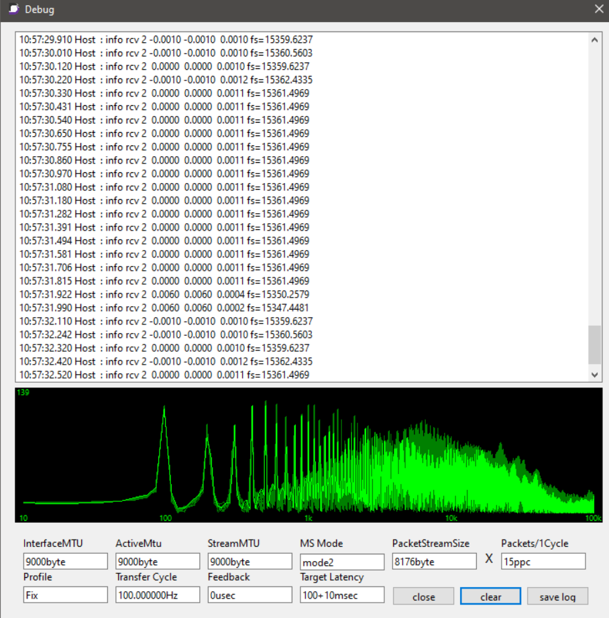Select the Target Latency field
This screenshot has height=618, width=609.
point(342,595)
